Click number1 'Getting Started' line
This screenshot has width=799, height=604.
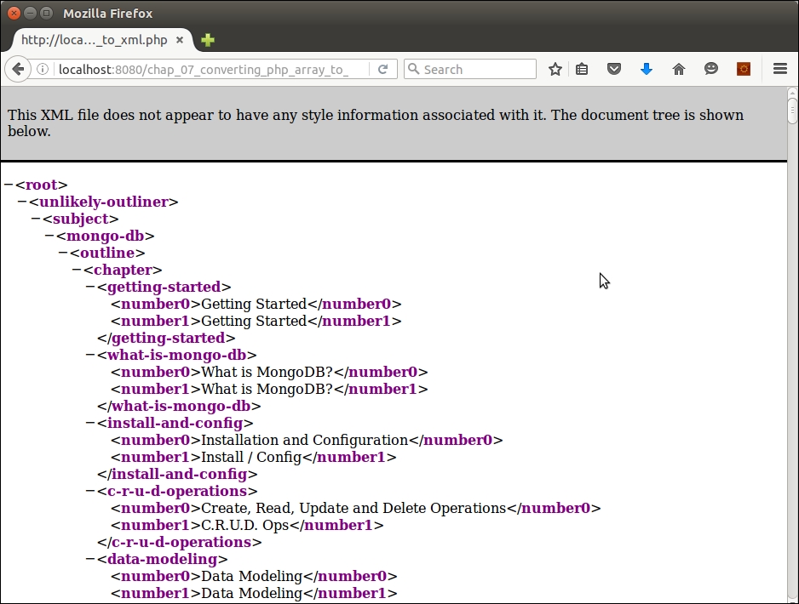point(256,321)
